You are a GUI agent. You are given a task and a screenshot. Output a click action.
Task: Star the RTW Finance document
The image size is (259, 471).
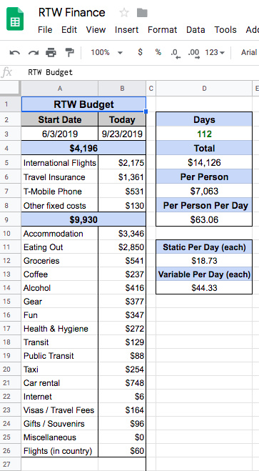click(124, 13)
